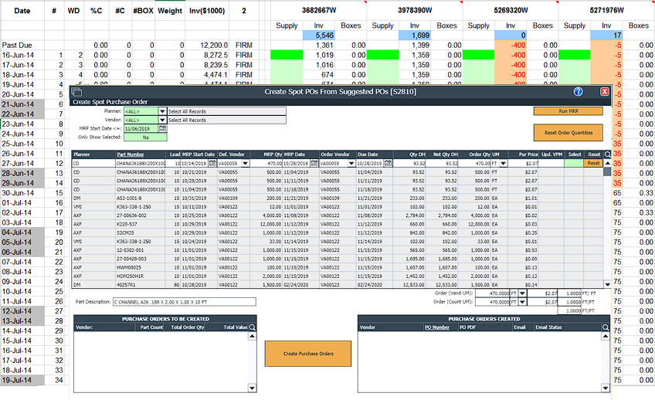Open the help icon in dialog title bar
Viewport: 655px width, 400px height.
[579, 91]
